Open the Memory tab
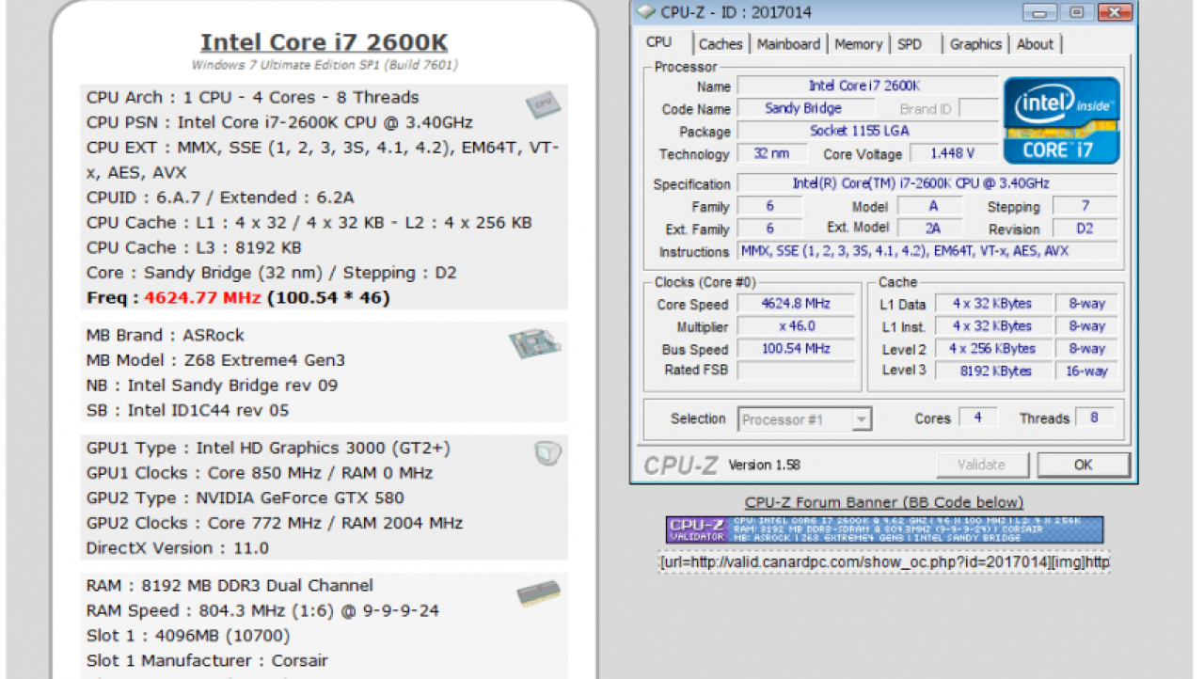The height and width of the screenshot is (679, 1204). tap(858, 44)
